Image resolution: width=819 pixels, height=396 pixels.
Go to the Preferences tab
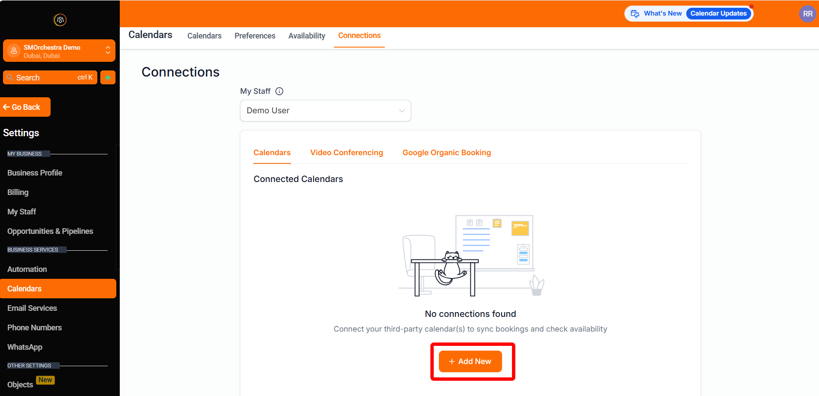coord(255,36)
